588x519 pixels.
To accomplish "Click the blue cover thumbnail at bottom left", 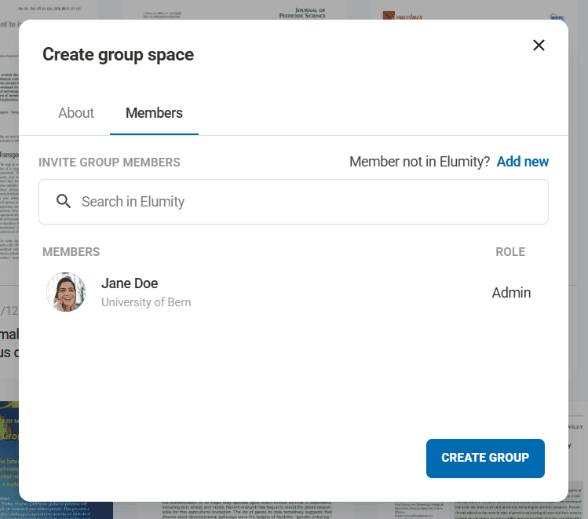I will 9,455.
